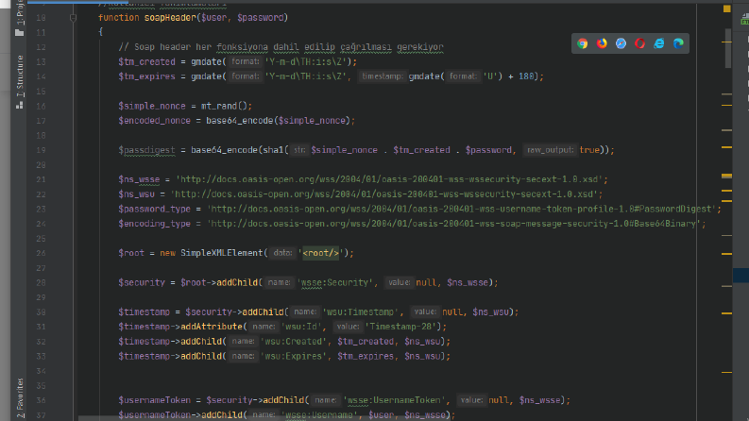Click the $password parameter in function signature

point(261,18)
